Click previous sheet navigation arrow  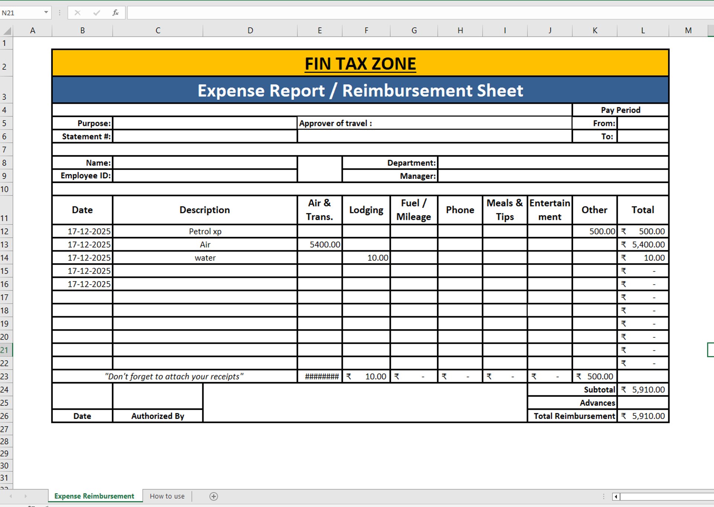(11, 496)
